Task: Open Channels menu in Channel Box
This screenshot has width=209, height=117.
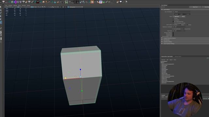Action: [163, 60]
